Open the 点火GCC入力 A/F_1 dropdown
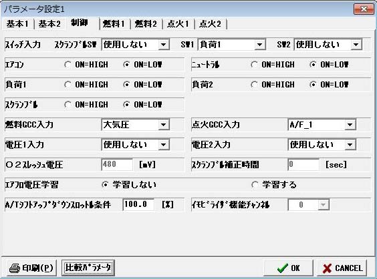Viewport: 377px width, 279px height. coord(322,125)
